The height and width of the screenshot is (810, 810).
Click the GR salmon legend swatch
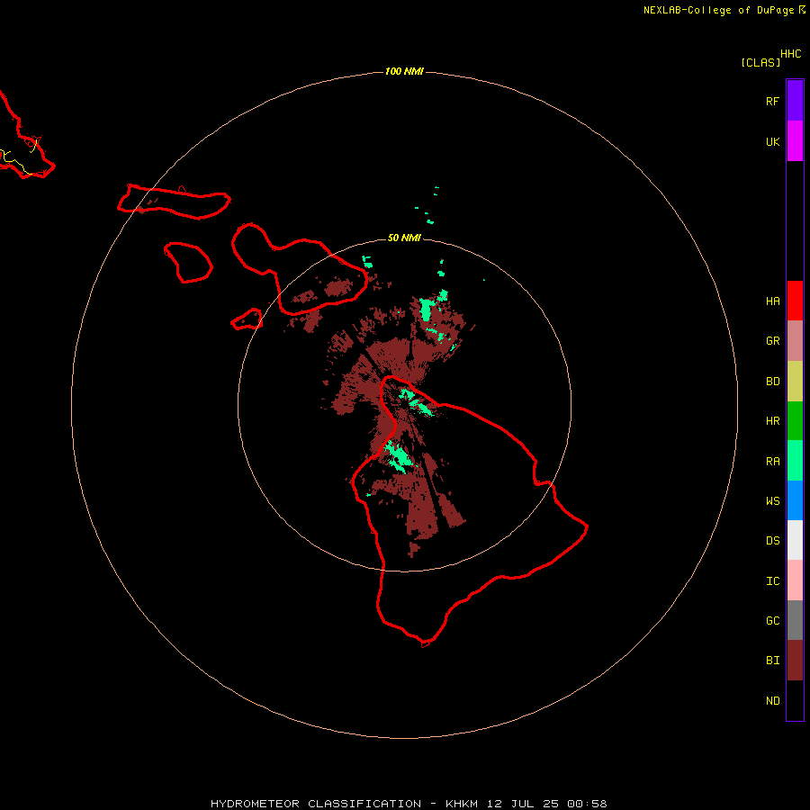[x=795, y=341]
